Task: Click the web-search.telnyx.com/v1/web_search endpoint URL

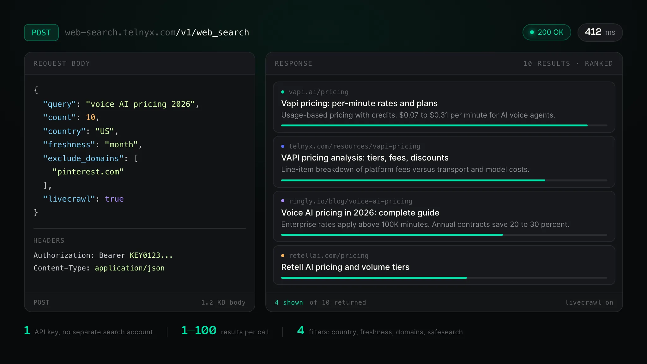Action: pos(157,33)
